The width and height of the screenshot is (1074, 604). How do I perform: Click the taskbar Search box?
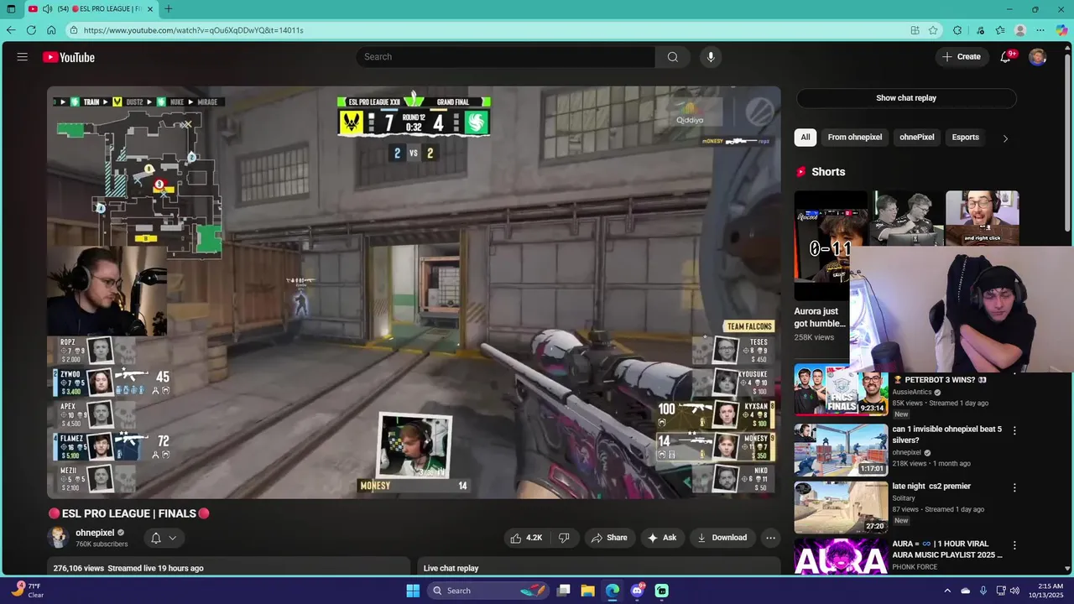click(x=489, y=591)
